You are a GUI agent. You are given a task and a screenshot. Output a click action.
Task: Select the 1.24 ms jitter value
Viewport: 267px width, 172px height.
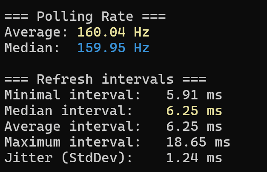pos(194,158)
